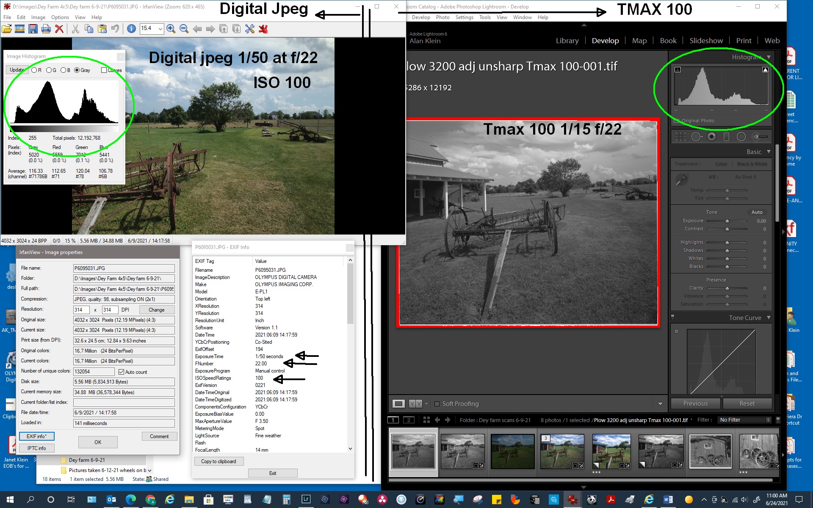
Task: Open the WB As Shot dropdown
Action: (745, 177)
